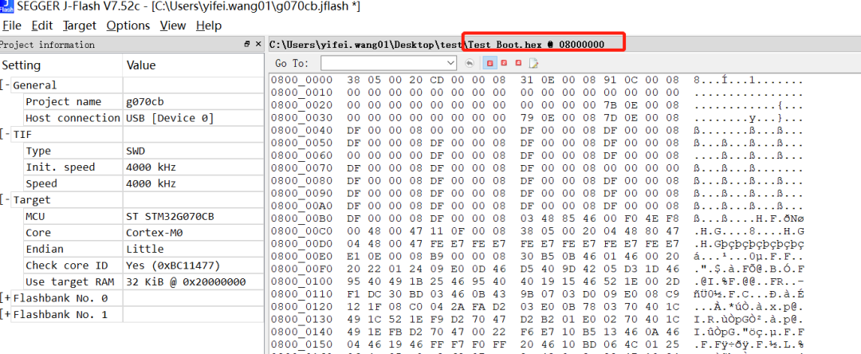Select the Project name row
Image resolution: width=861 pixels, height=354 pixels.
pyautogui.click(x=132, y=101)
